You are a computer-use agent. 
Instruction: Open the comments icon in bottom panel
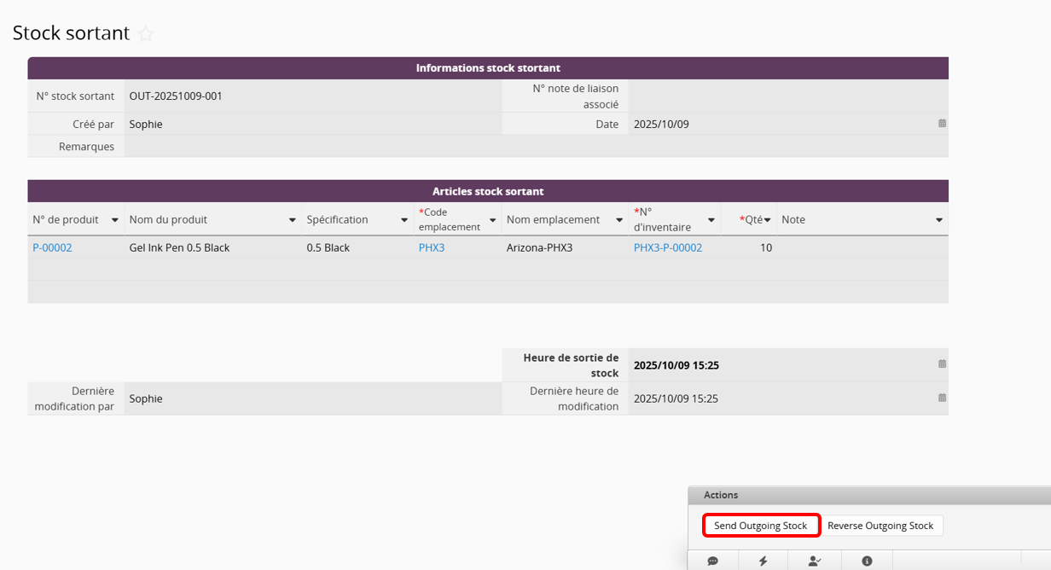[712, 561]
